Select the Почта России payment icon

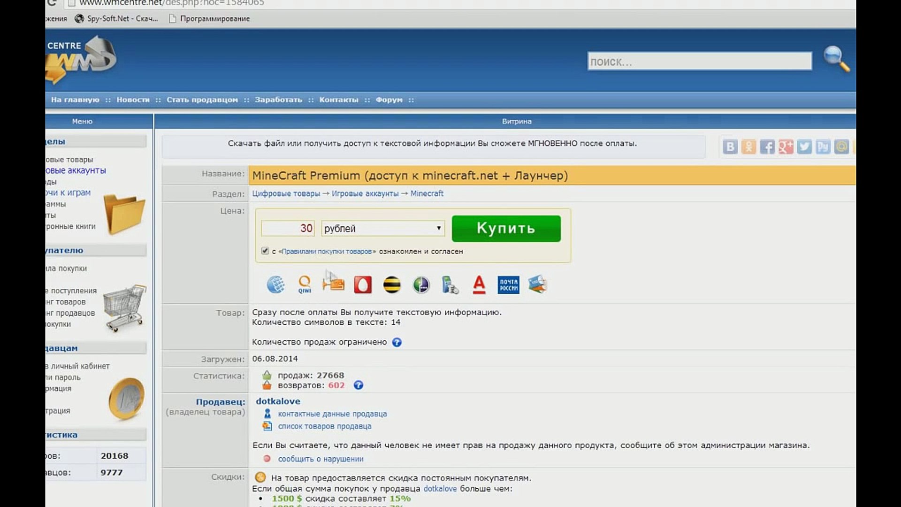click(508, 284)
